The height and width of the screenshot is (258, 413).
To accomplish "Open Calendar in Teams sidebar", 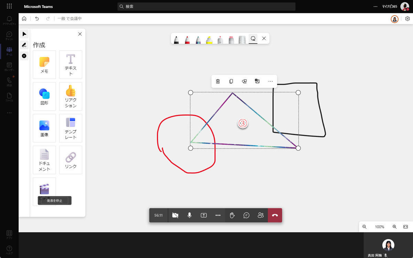I will click(9, 66).
